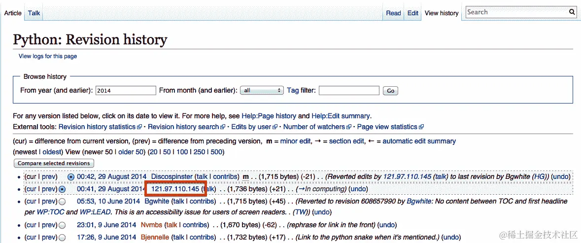This screenshot has height=243, width=581.
Task: Click the From year input field
Action: (126, 90)
